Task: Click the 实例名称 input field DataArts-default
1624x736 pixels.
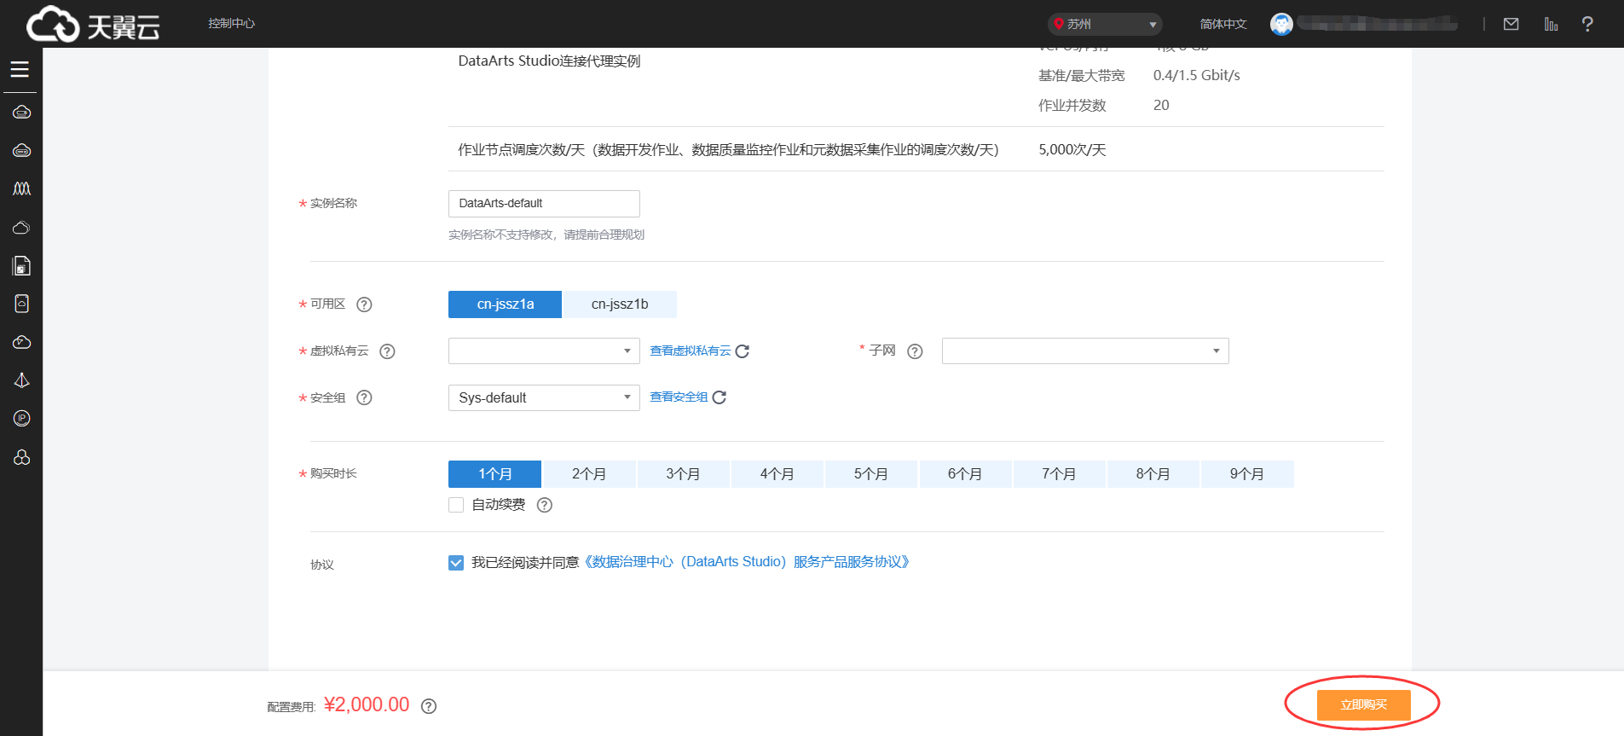Action: (x=544, y=204)
